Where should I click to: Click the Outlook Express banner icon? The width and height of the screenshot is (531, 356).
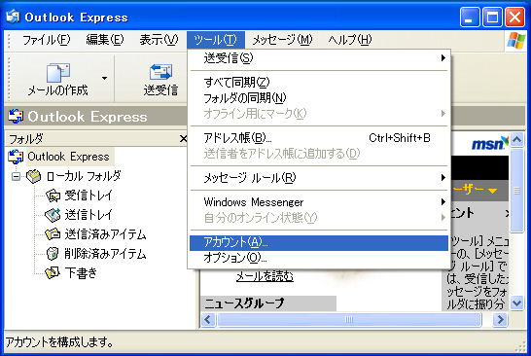click(x=16, y=116)
